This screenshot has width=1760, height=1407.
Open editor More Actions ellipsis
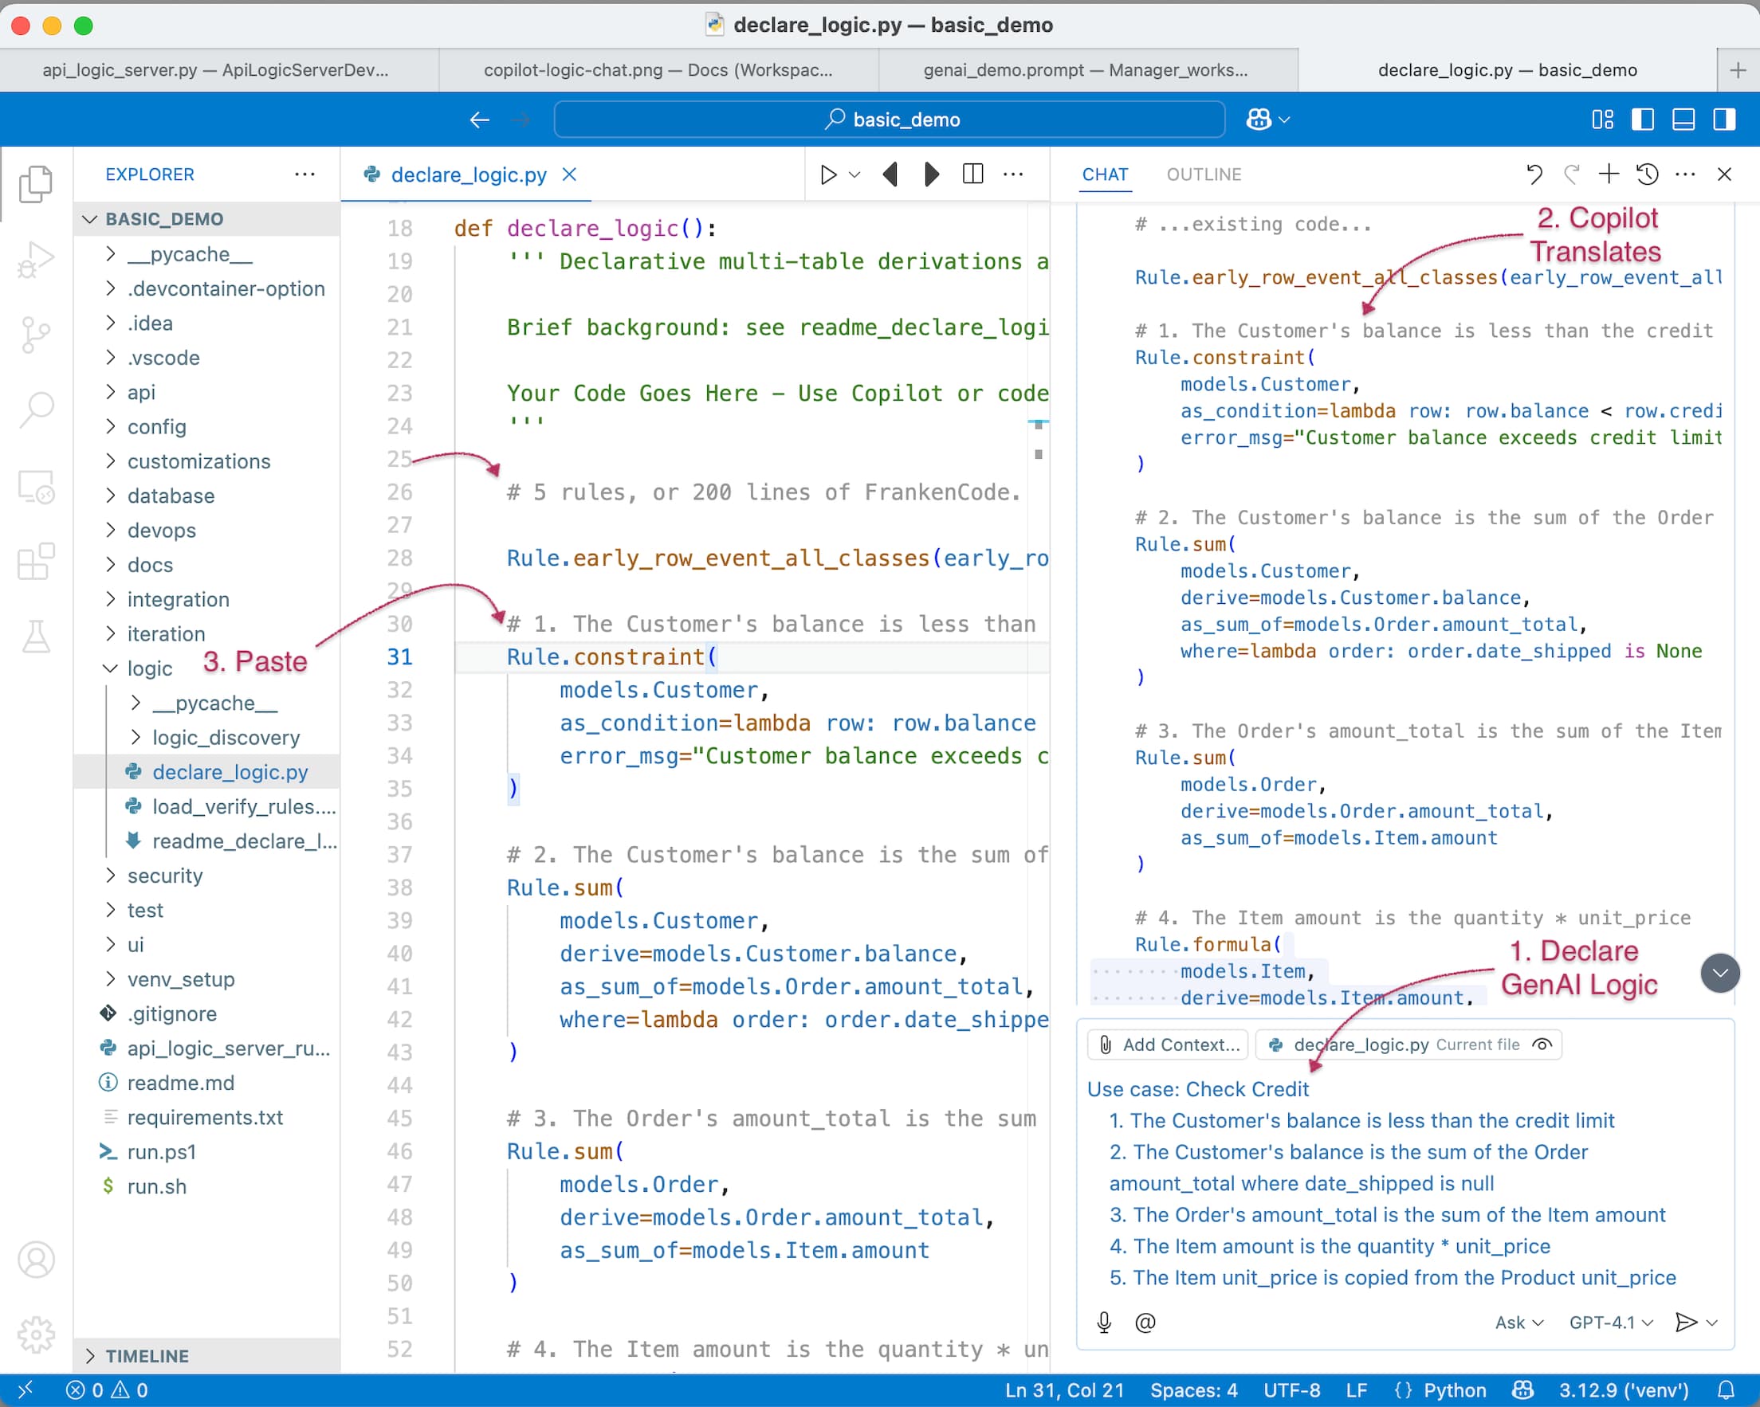[x=1013, y=174]
